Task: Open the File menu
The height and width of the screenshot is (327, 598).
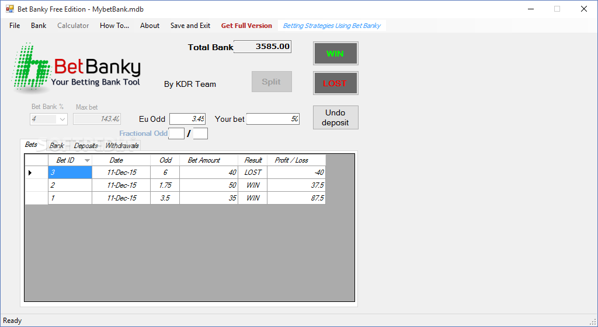Action: tap(15, 26)
